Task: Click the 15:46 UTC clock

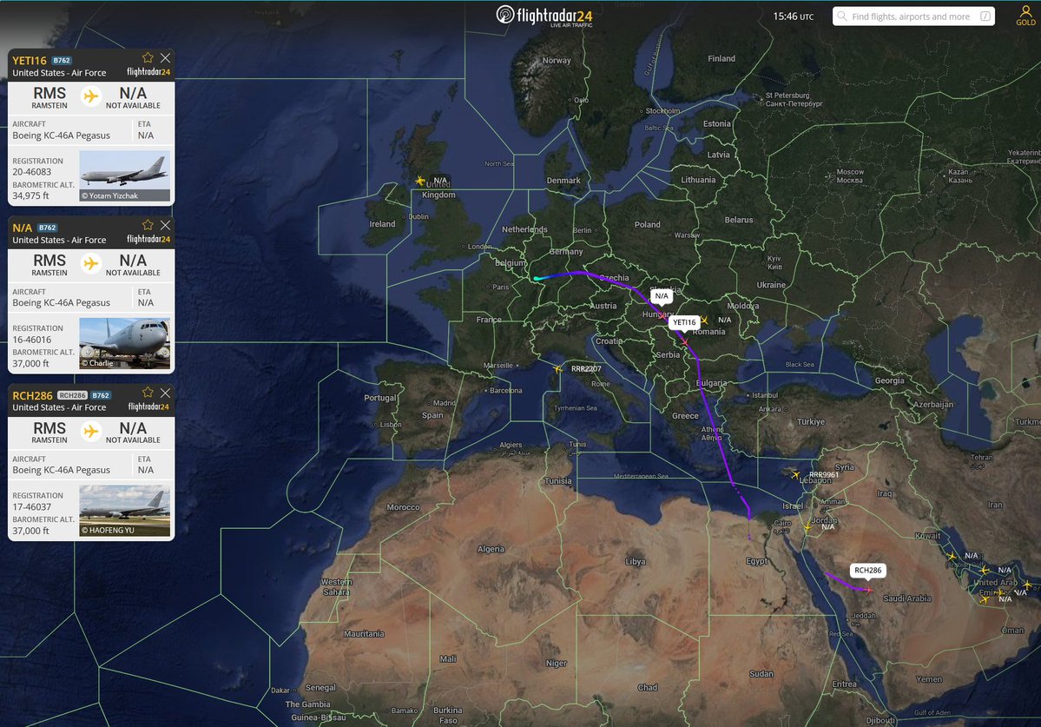Action: (x=793, y=16)
